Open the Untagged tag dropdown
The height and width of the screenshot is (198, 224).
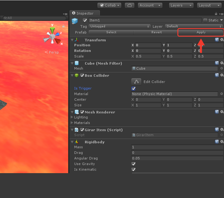(x=119, y=26)
